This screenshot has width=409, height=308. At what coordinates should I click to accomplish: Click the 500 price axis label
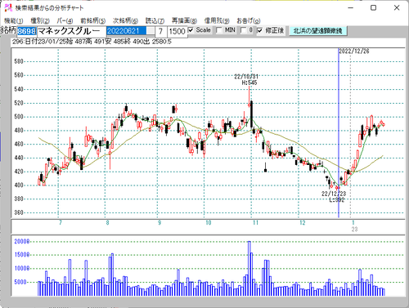click(x=19, y=117)
